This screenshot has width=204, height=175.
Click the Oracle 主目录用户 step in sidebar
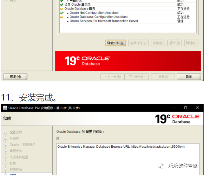tap(22, 145)
